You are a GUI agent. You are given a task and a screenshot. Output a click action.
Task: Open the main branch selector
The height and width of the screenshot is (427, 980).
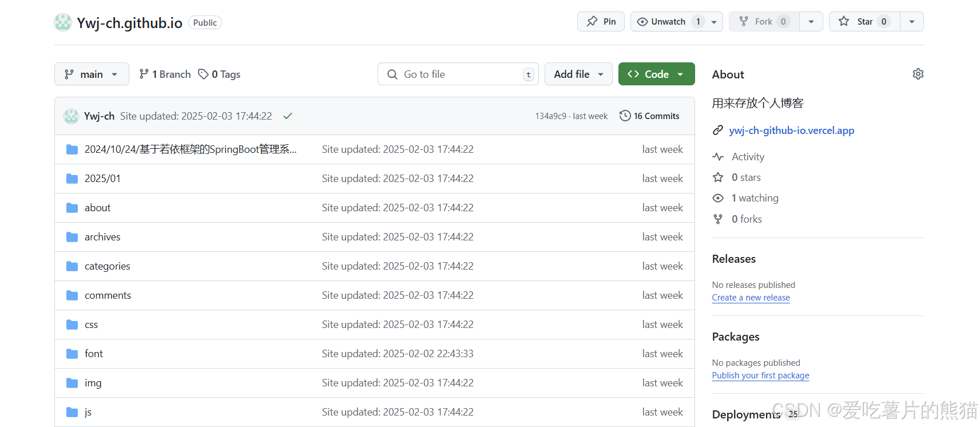click(x=92, y=74)
